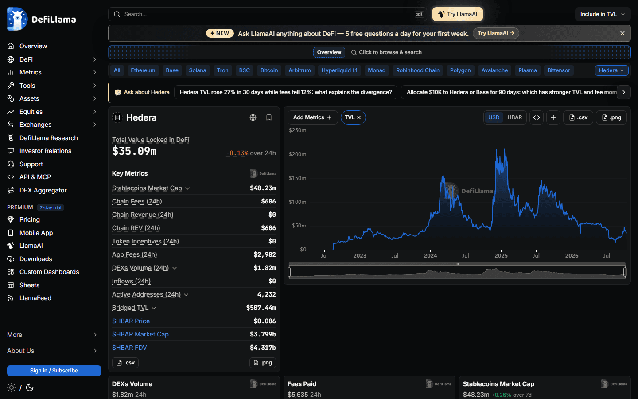Image resolution: width=638 pixels, height=399 pixels.
Task: Add a chart with plus icon
Action: 553,117
